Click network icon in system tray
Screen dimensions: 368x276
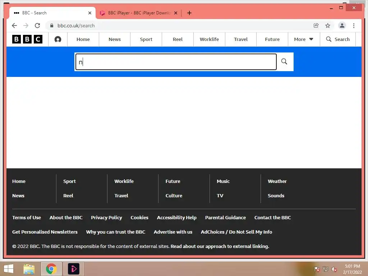(326, 269)
